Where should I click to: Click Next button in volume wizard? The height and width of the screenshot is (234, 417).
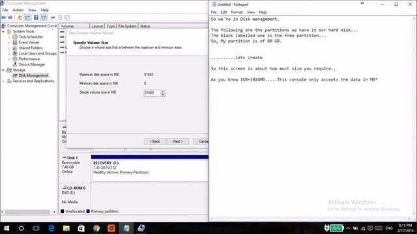click(178, 142)
